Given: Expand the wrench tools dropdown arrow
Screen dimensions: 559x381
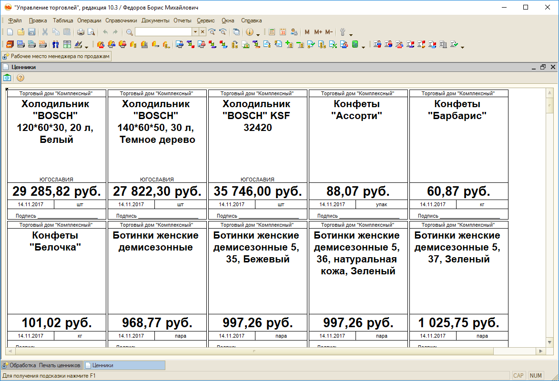Looking at the screenshot, I should click(x=351, y=33).
